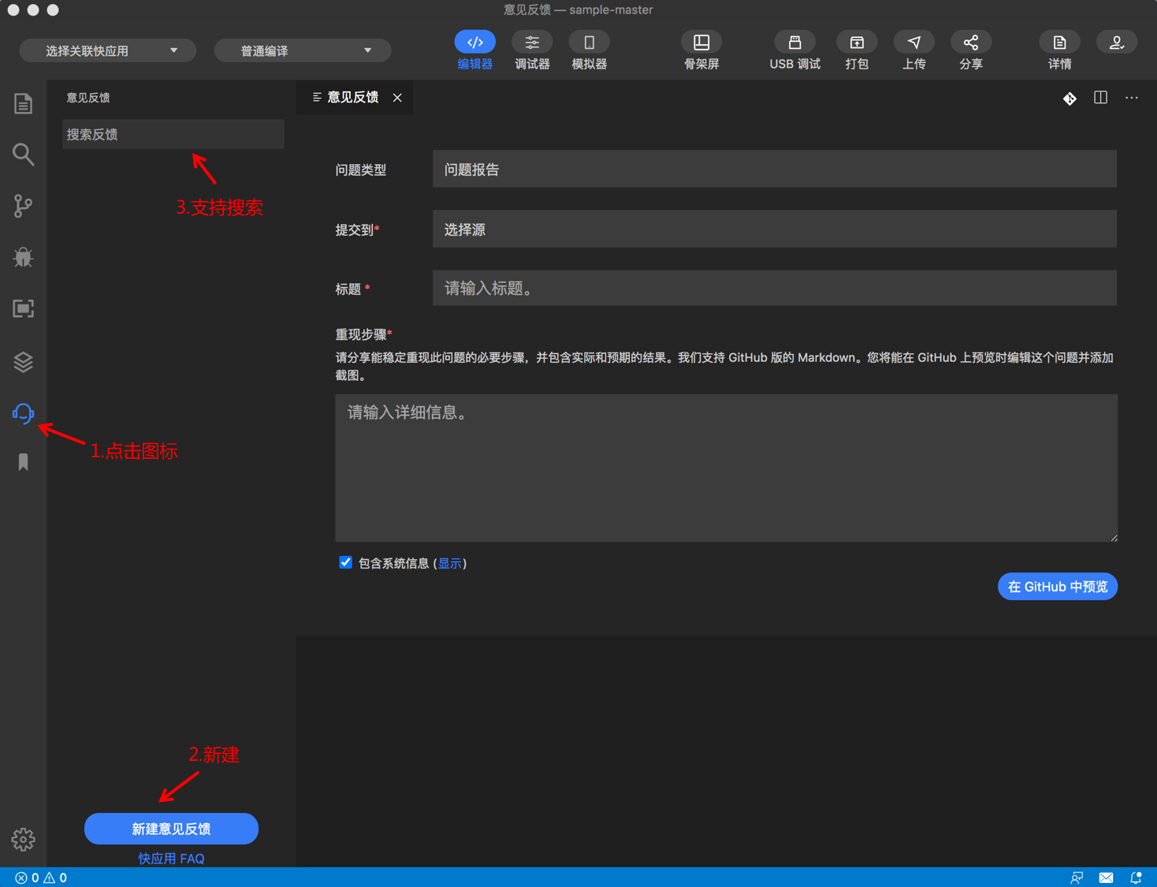The image size is (1157, 887).
Task: Open the source control panel
Action: point(23,206)
